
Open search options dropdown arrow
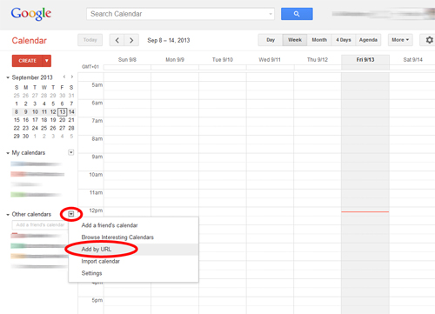pos(271,14)
